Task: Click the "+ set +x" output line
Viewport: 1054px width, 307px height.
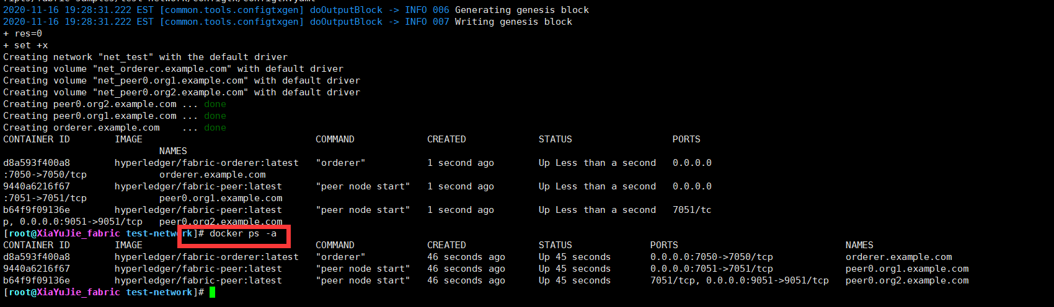Action: tap(25, 45)
